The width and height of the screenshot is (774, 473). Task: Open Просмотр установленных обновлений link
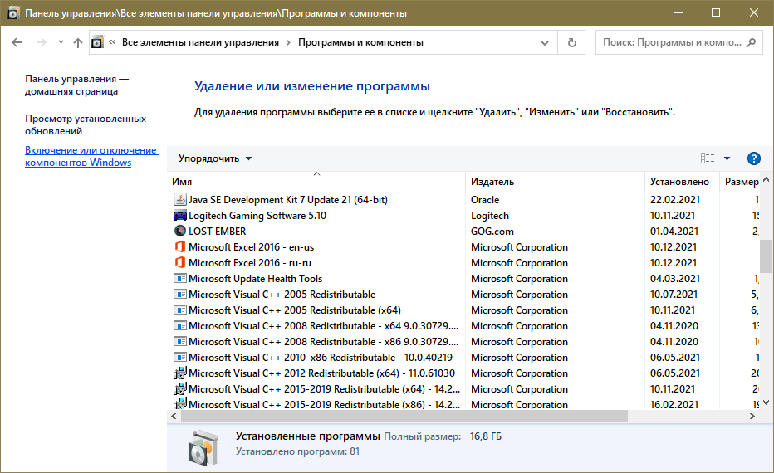click(x=86, y=124)
